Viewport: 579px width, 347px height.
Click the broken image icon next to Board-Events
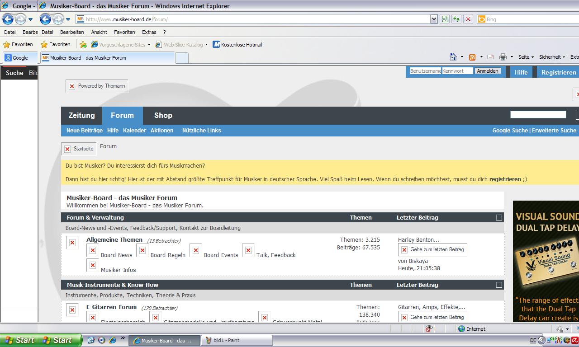coord(196,250)
